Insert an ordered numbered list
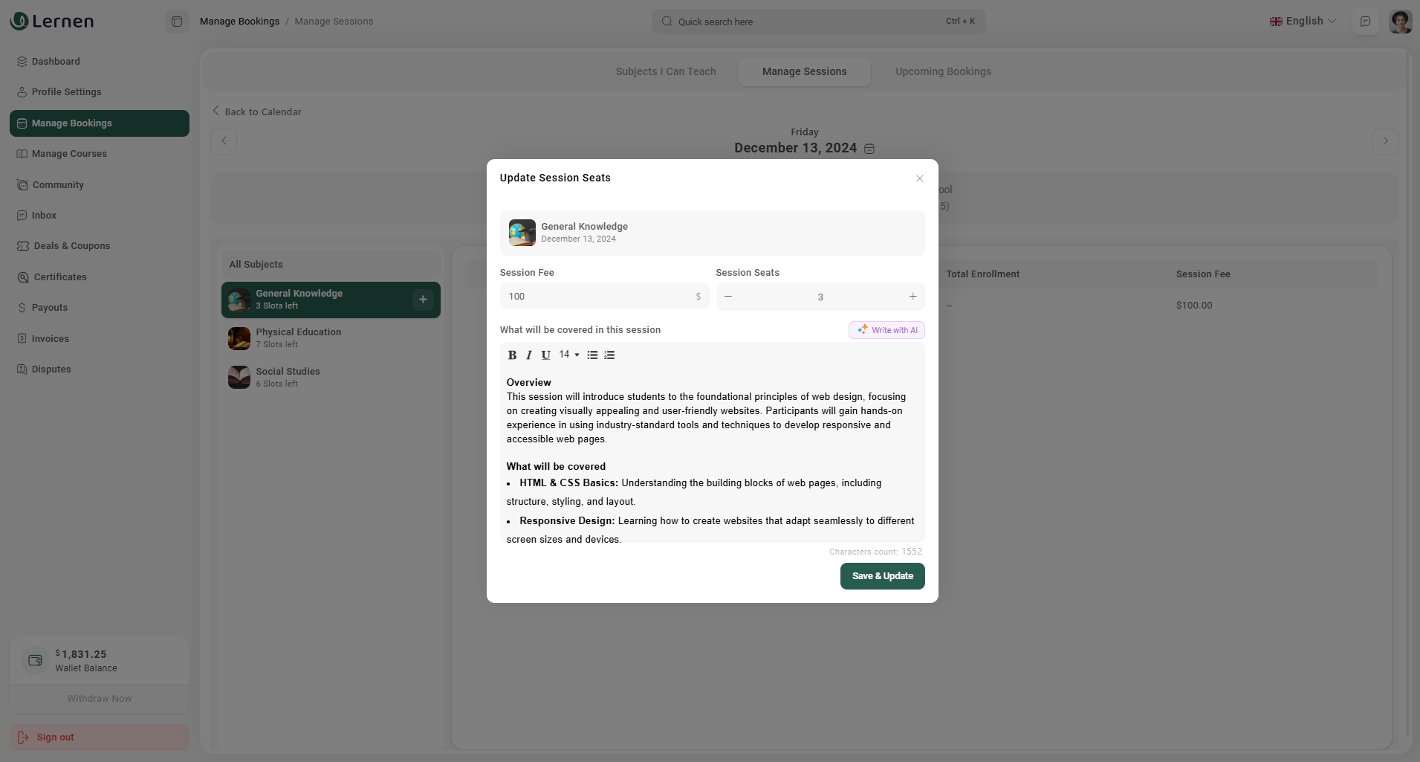 click(609, 355)
